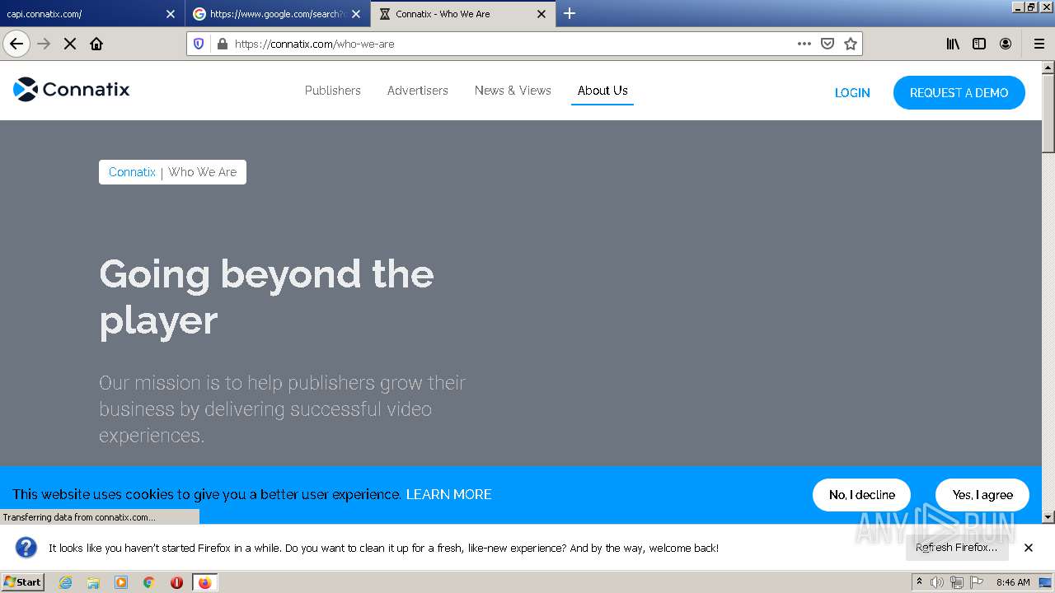Viewport: 1055px width, 593px height.
Task: Click the Connatix logo
Action: (x=72, y=89)
